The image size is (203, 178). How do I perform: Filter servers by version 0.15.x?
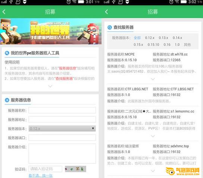pyautogui.click(x=138, y=45)
